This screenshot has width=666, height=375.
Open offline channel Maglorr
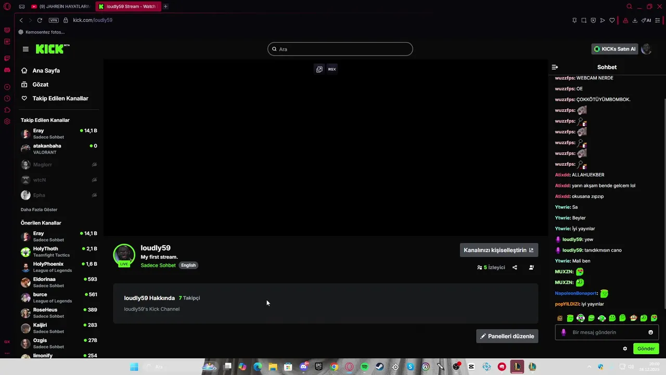tap(59, 165)
